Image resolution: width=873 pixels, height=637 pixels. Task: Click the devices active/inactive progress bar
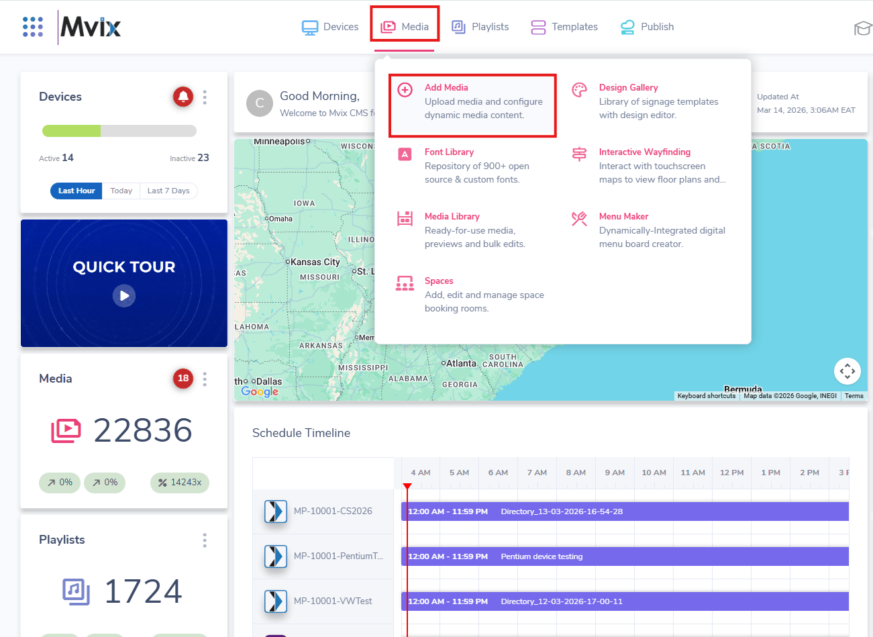coord(119,131)
